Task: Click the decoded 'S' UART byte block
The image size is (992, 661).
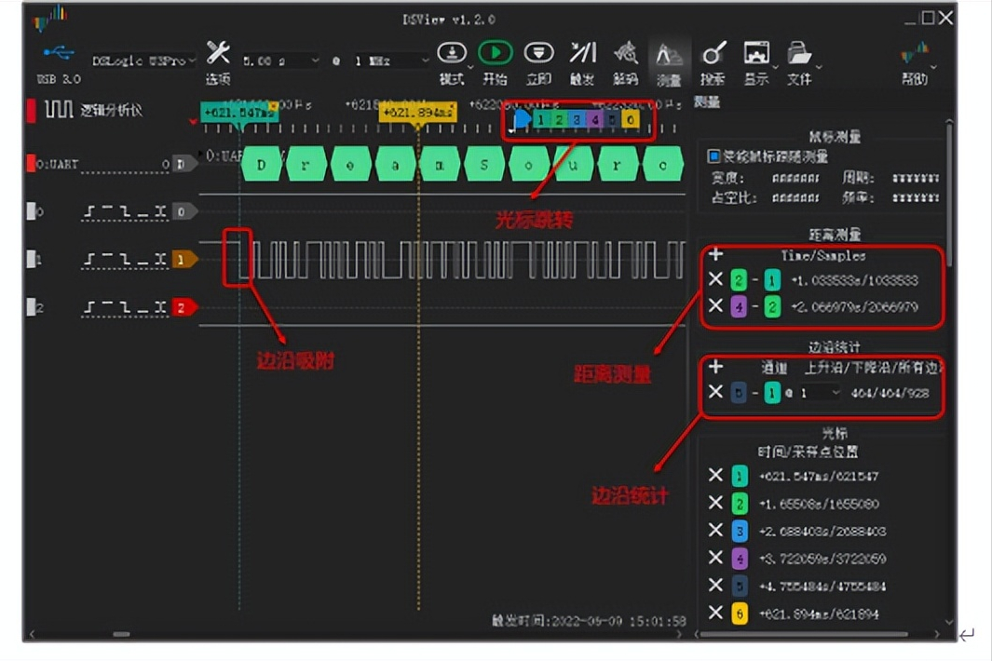Action: (x=484, y=165)
